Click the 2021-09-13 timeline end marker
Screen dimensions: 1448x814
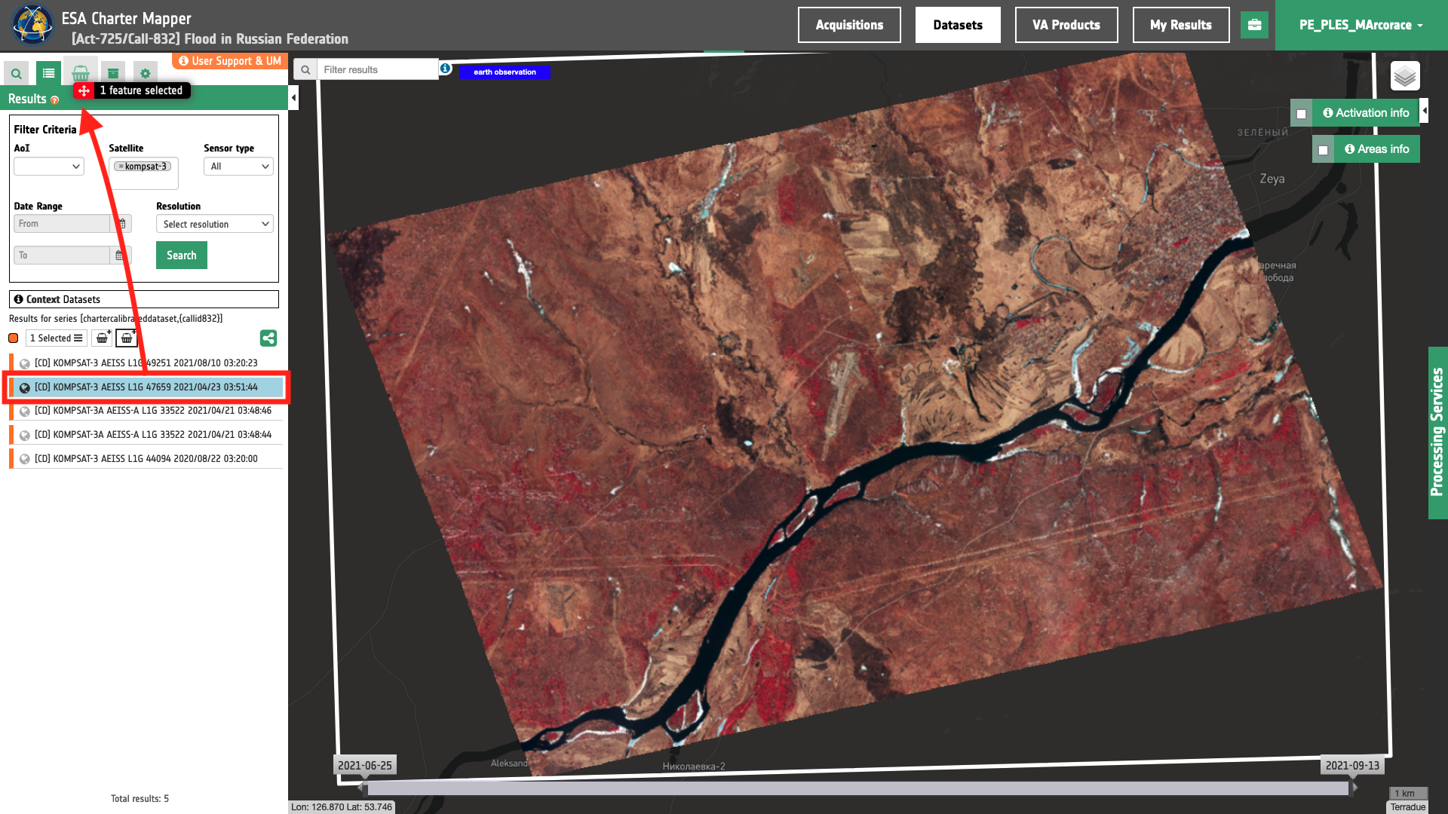[1352, 766]
